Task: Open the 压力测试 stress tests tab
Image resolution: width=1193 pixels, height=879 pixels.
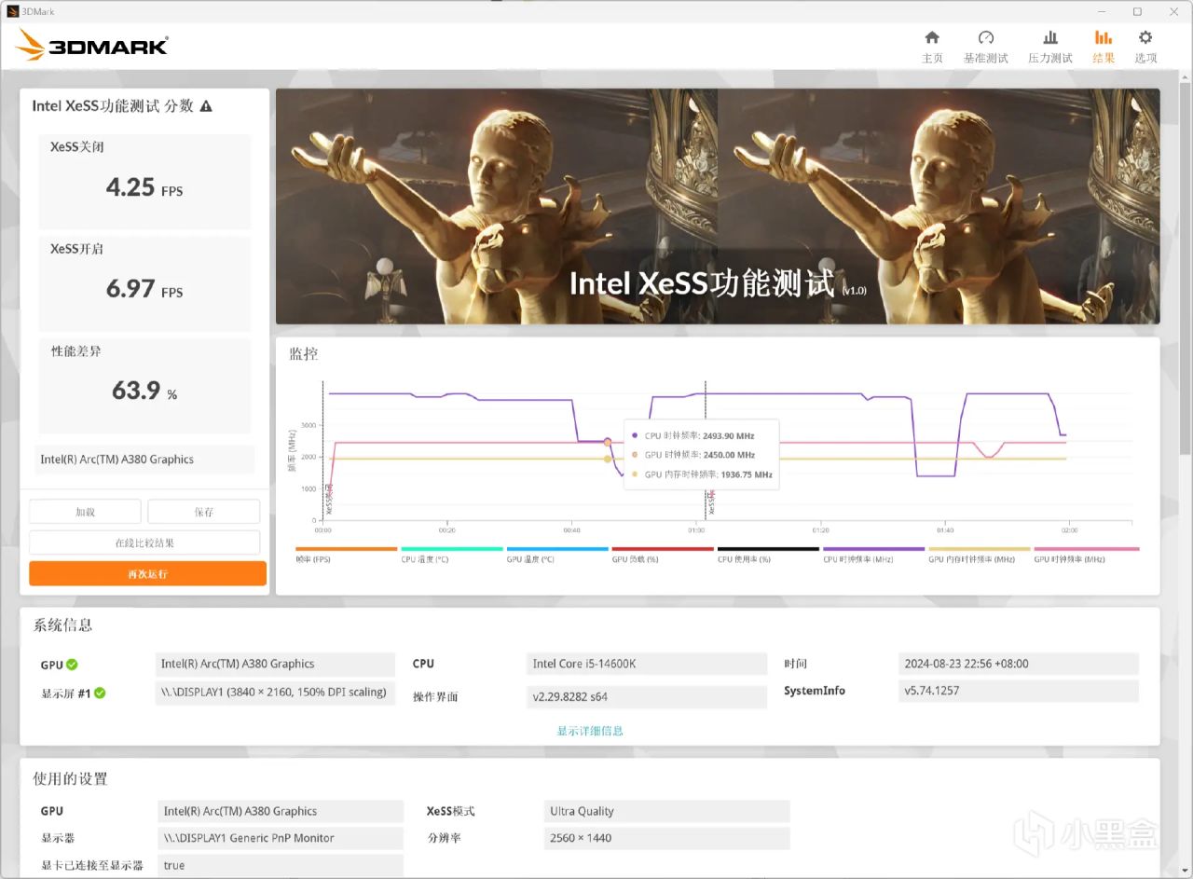Action: [1050, 47]
